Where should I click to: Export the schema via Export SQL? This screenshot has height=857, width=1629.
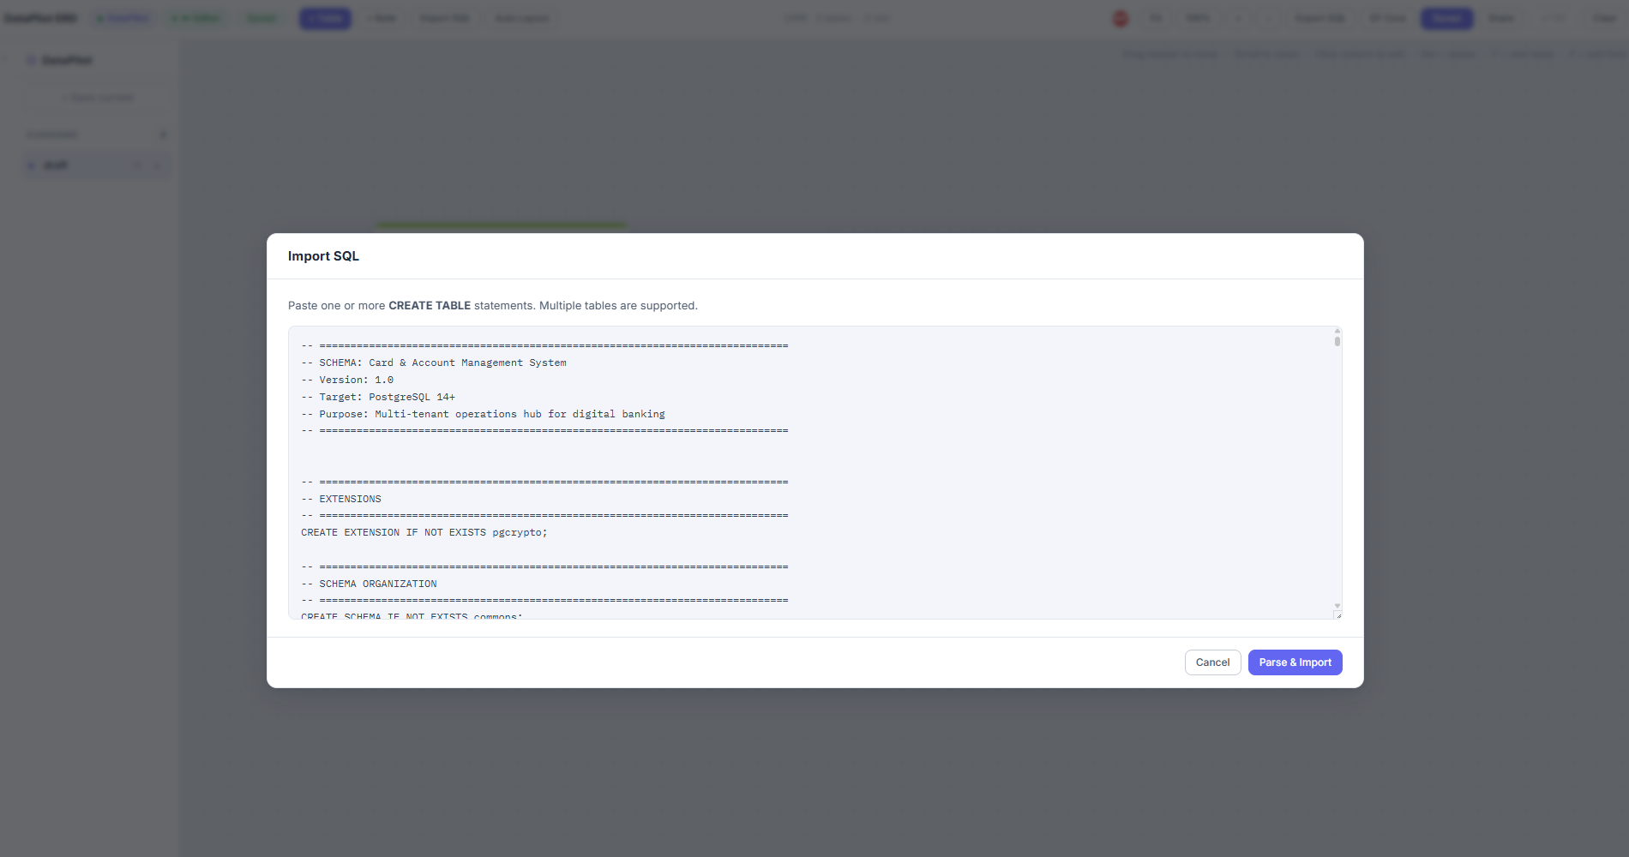(x=1320, y=17)
